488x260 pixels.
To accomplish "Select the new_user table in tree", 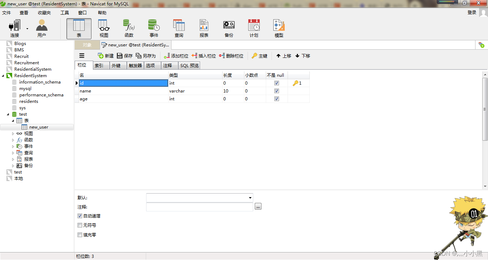I will coord(39,127).
